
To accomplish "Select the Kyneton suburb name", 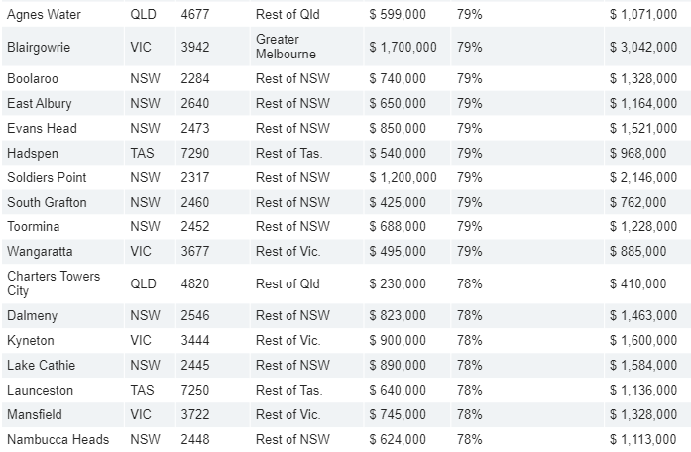I will (x=31, y=341).
